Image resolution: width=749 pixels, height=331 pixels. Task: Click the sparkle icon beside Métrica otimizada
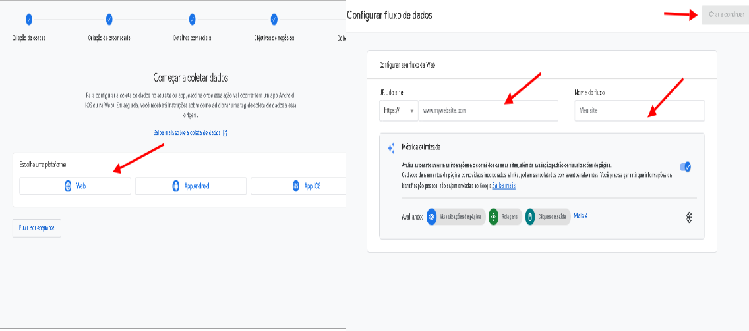tap(391, 148)
